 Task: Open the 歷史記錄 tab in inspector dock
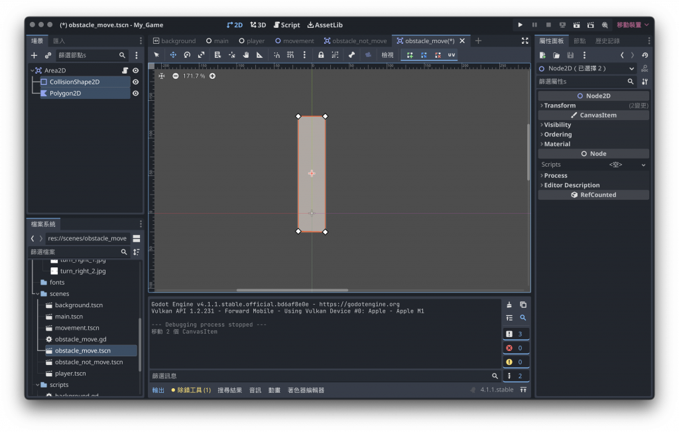tap(607, 41)
